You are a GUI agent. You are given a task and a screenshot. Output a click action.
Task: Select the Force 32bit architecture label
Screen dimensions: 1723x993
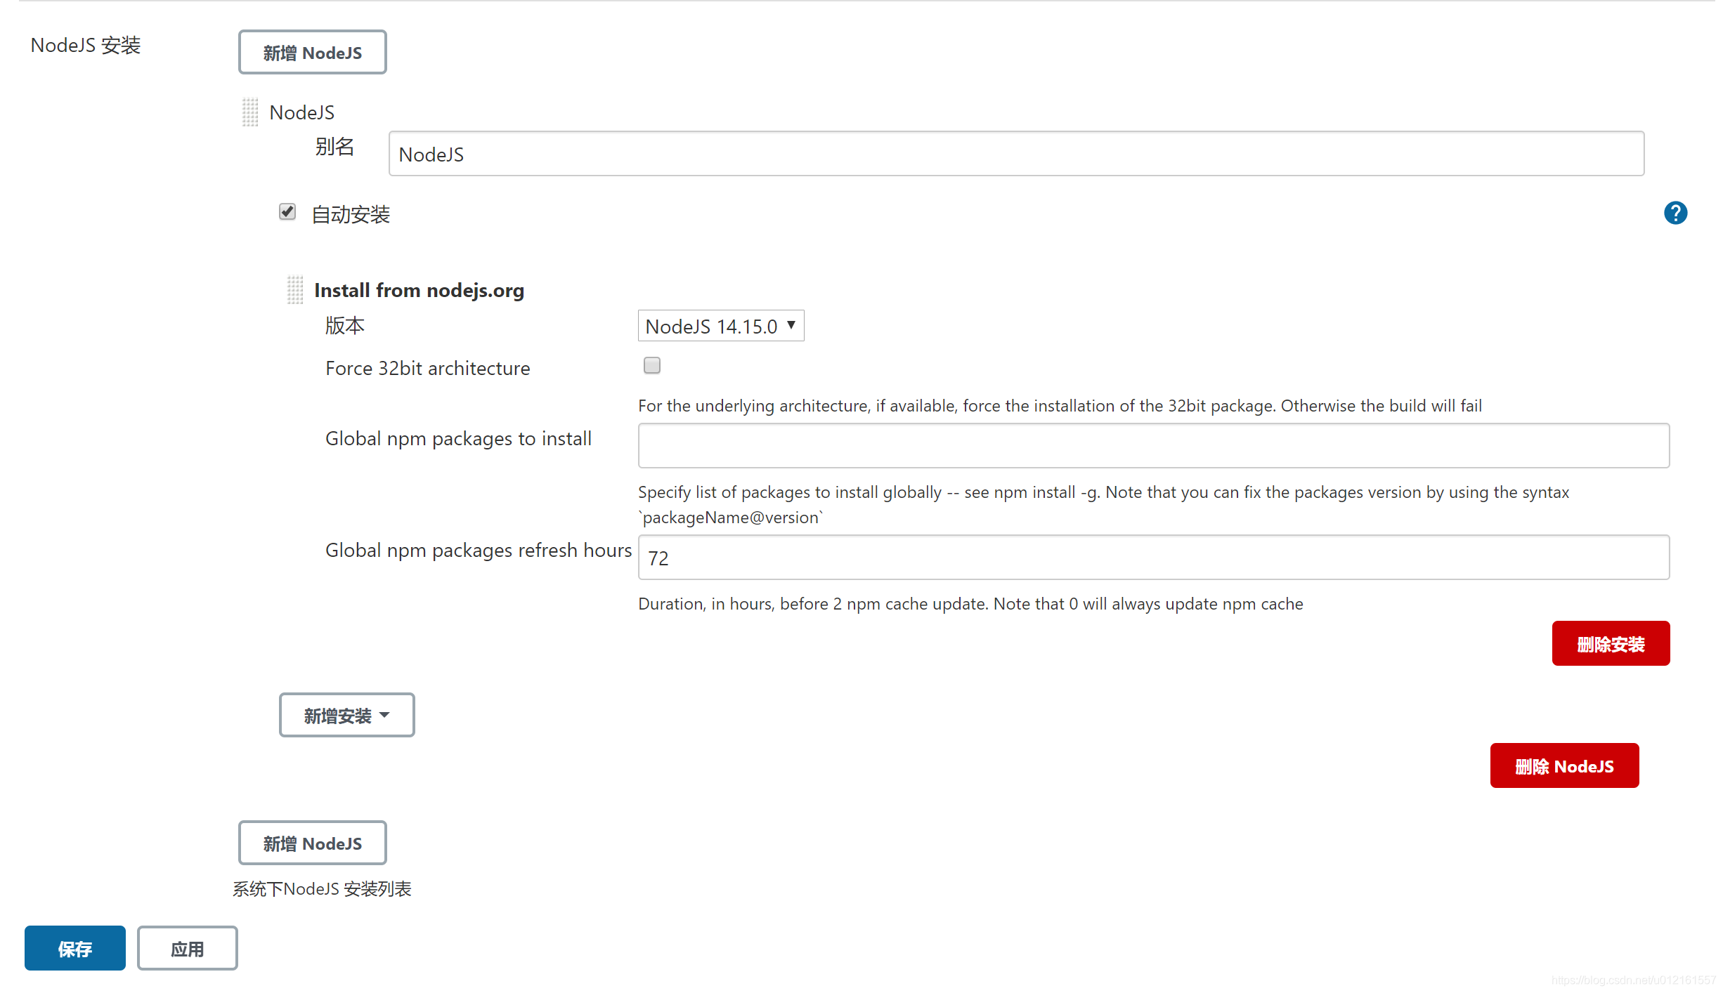[x=428, y=369]
